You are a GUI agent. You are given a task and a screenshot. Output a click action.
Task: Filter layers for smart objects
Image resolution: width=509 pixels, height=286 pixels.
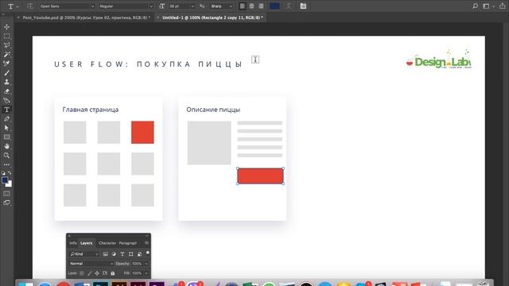[x=140, y=254]
